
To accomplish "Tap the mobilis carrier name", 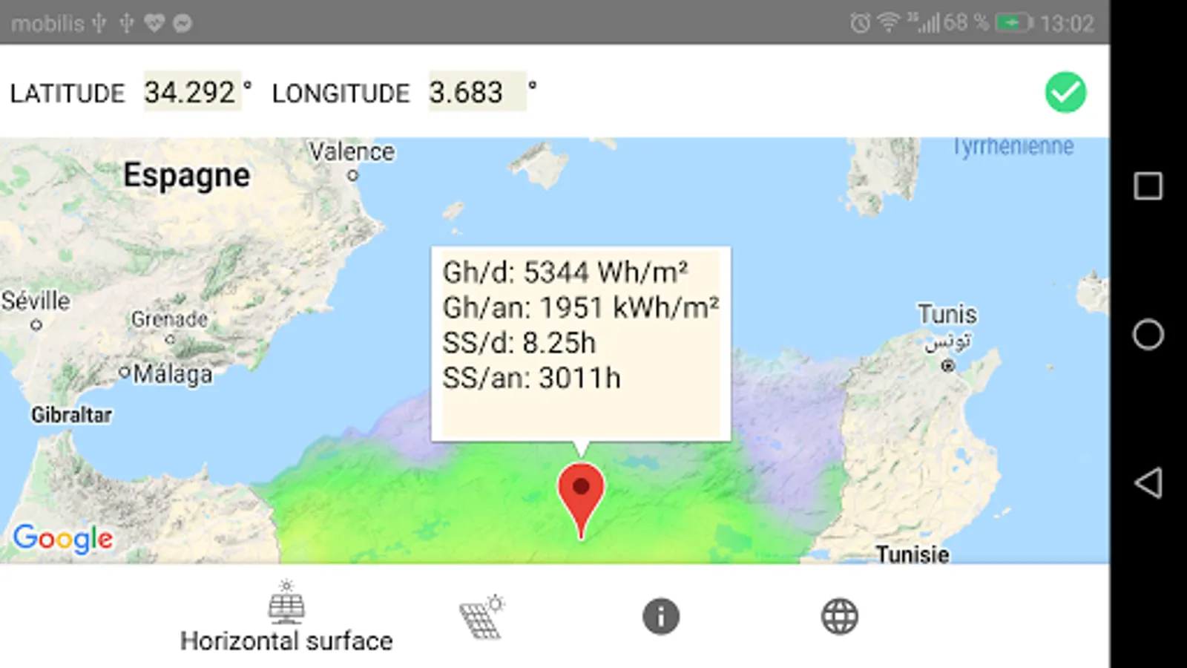I will point(47,24).
